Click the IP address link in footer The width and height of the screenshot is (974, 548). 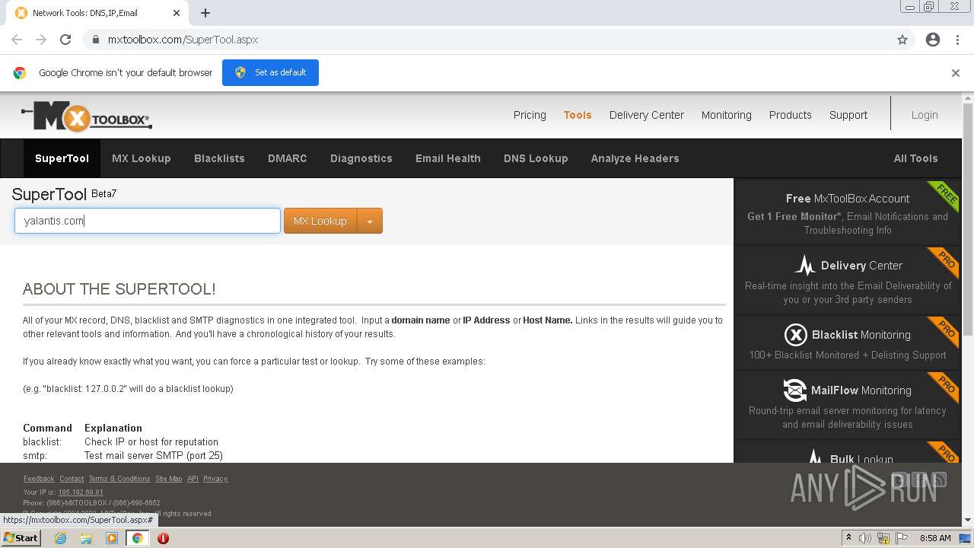[x=81, y=492]
